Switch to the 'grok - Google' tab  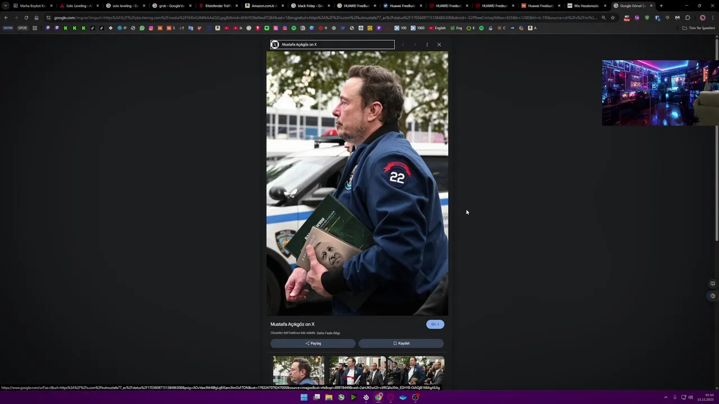coord(170,6)
